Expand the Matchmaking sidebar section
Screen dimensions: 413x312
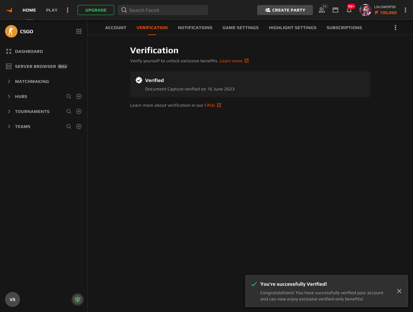point(9,81)
